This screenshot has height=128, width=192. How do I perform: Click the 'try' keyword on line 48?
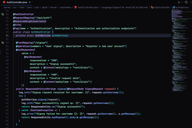click(x=21, y=96)
